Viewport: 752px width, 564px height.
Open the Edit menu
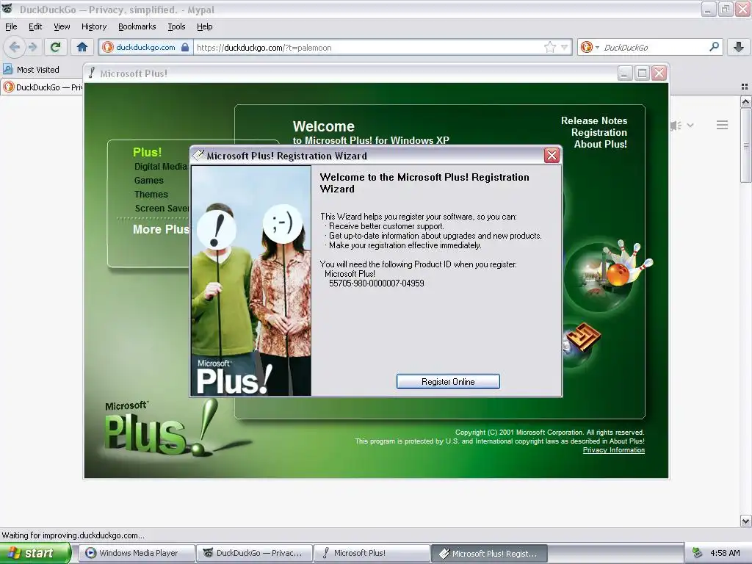[35, 26]
